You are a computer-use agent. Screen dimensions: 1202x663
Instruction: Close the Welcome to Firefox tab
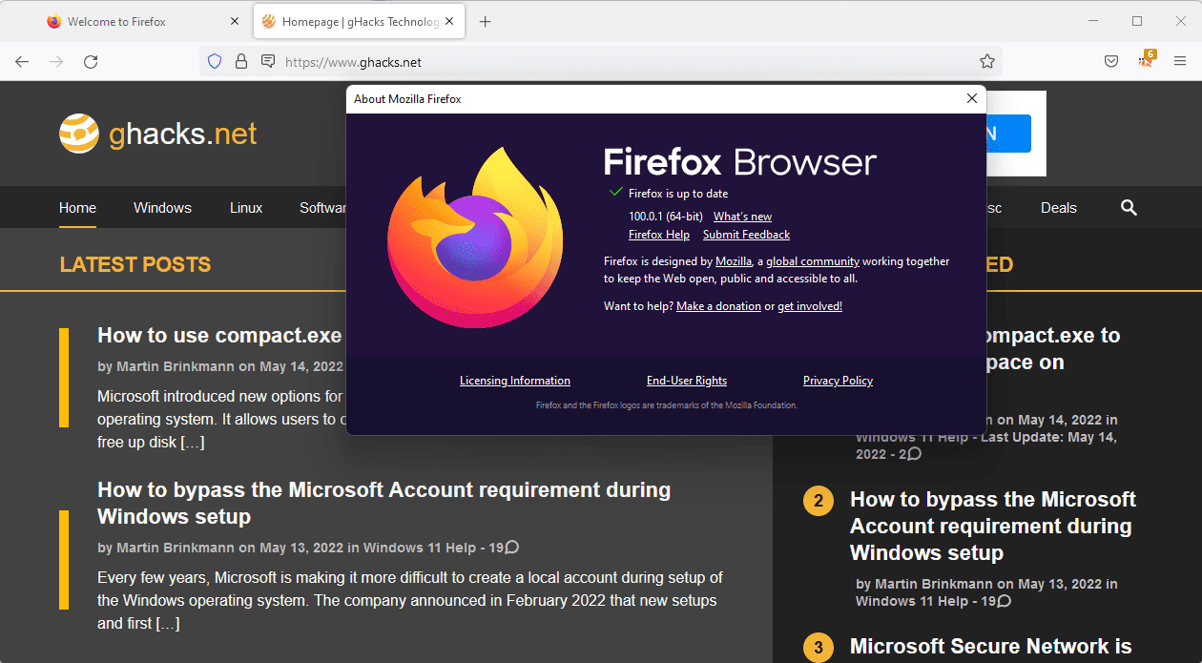235,22
